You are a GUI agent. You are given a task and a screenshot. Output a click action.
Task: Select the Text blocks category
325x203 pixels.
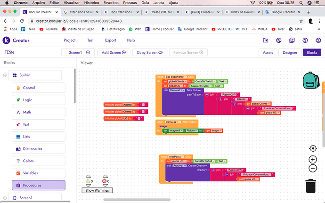(39, 124)
